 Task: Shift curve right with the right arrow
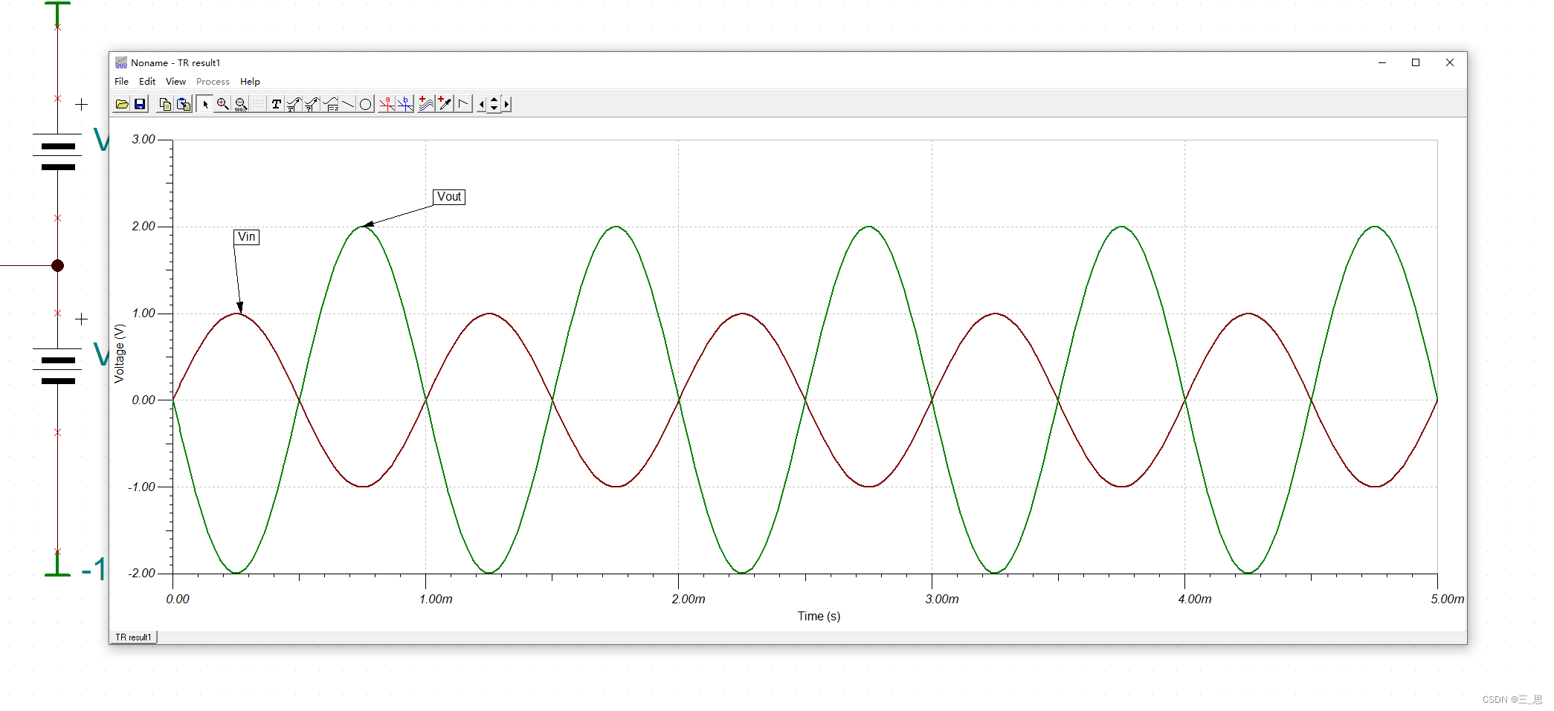click(x=506, y=105)
